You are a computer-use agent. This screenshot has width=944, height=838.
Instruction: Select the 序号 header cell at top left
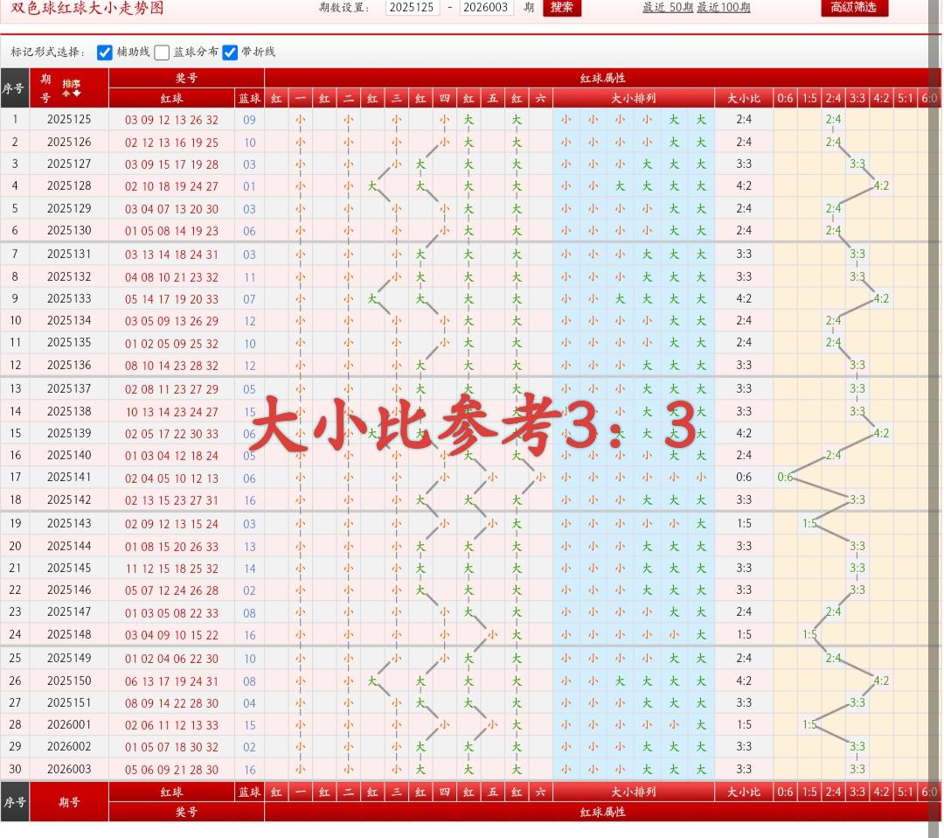14,88
